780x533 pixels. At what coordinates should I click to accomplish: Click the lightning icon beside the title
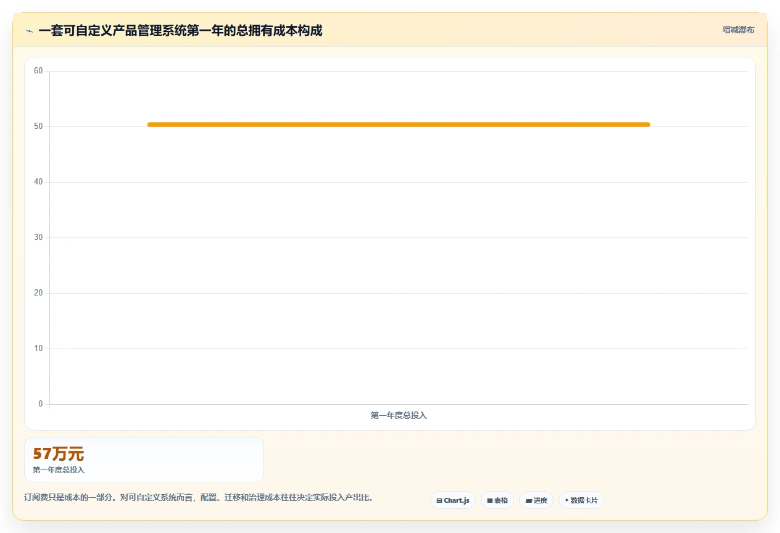pyautogui.click(x=29, y=31)
